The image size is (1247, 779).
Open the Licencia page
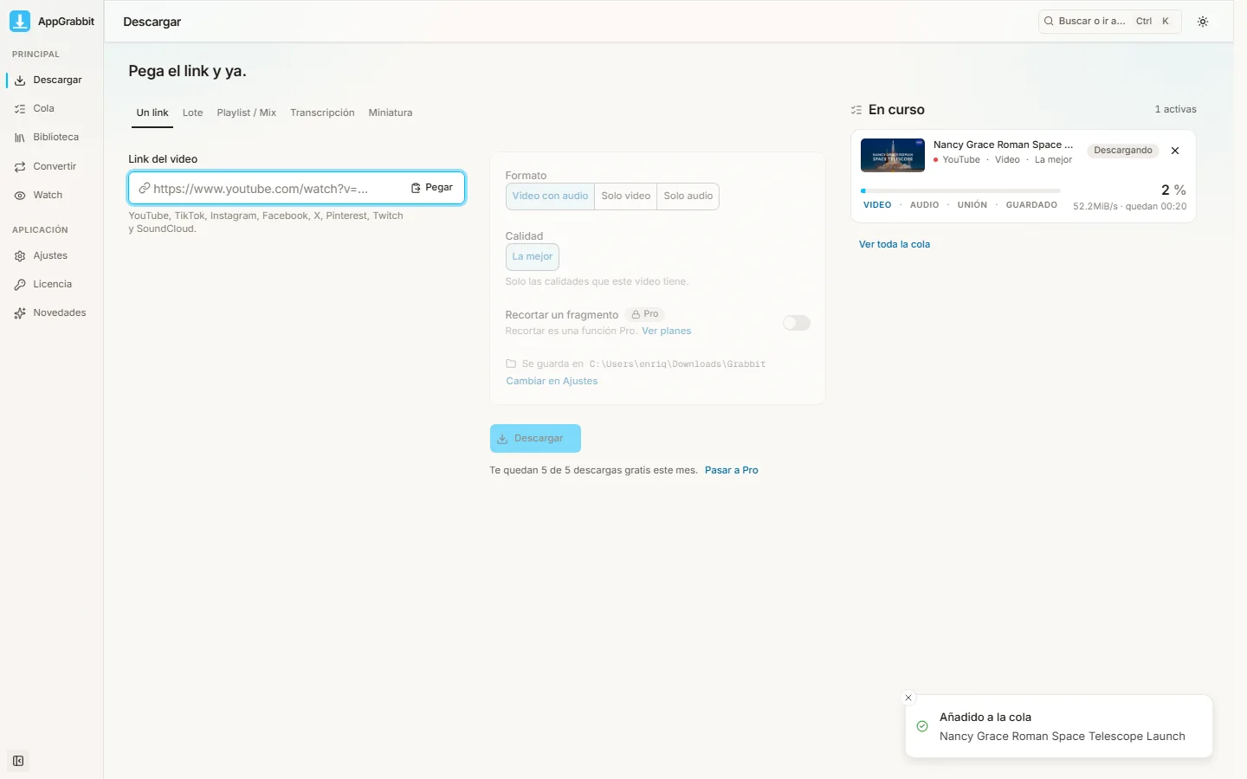[x=52, y=285]
